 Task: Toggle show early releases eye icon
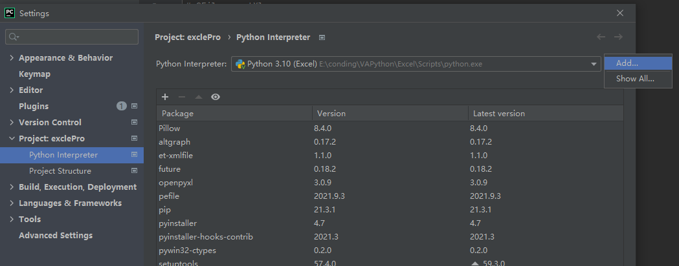point(216,97)
